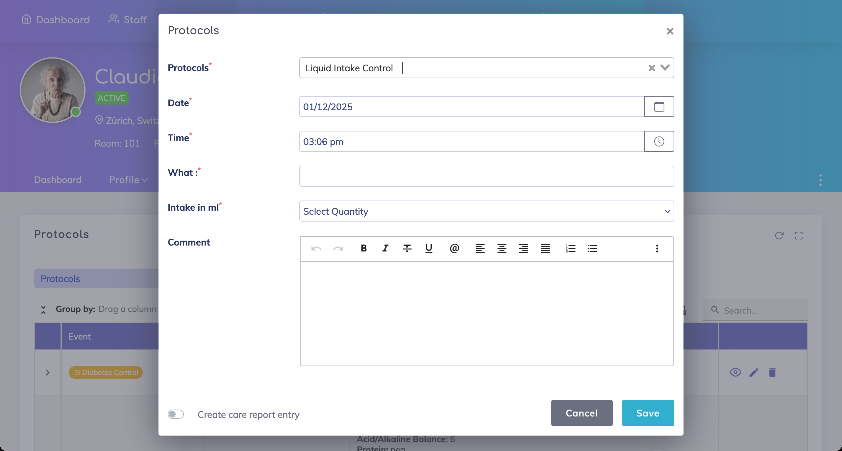Open the Select Quantity dropdown
This screenshot has height=451, width=842.
486,211
